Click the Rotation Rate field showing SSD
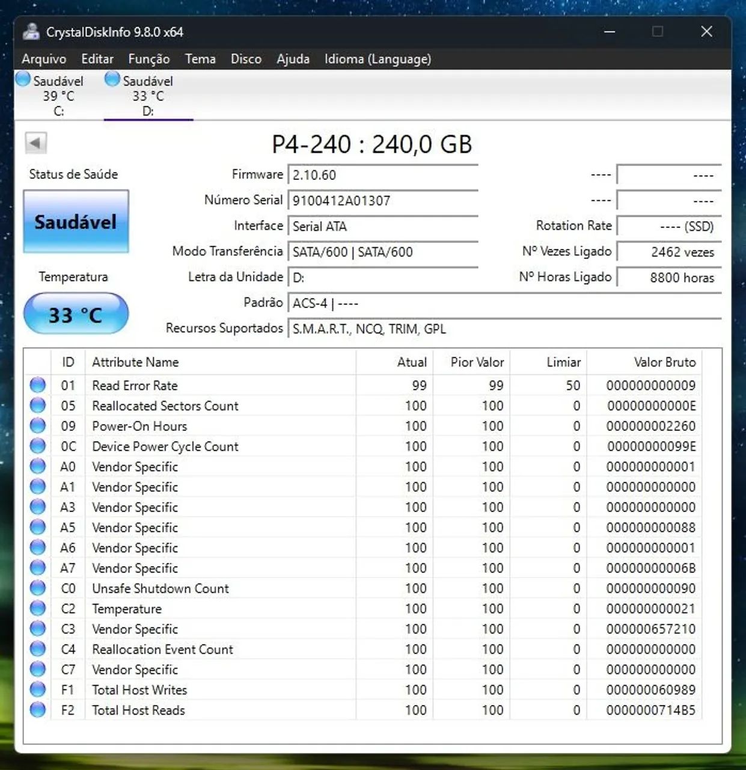The image size is (746, 770). point(669,226)
